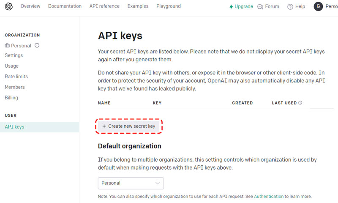
Task: Click info icon next to Personal organization
Action: [x=37, y=45]
